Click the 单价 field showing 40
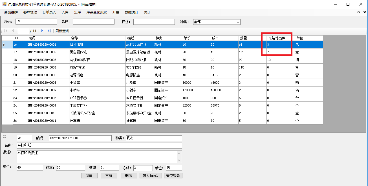 [30, 168]
